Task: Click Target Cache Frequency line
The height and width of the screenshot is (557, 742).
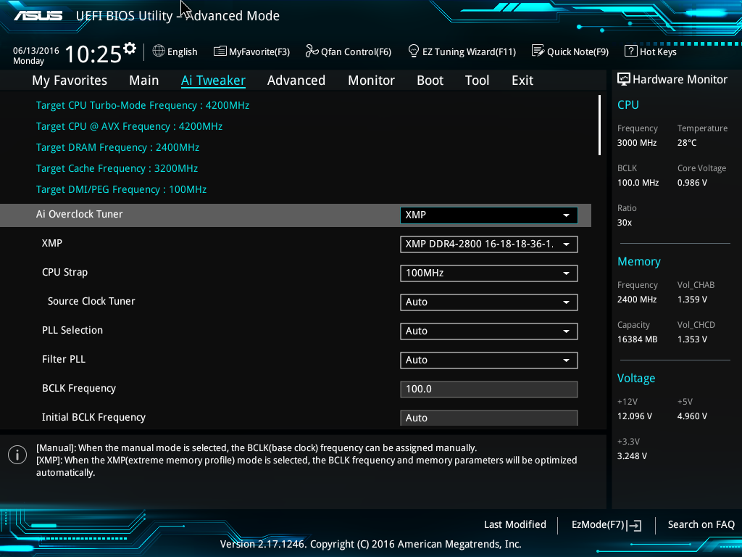Action: click(x=117, y=168)
